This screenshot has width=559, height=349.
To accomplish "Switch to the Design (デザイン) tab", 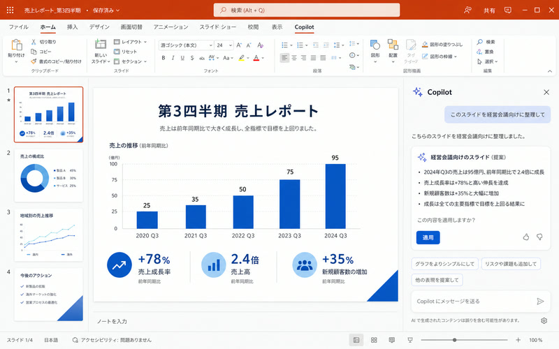I will click(x=99, y=27).
